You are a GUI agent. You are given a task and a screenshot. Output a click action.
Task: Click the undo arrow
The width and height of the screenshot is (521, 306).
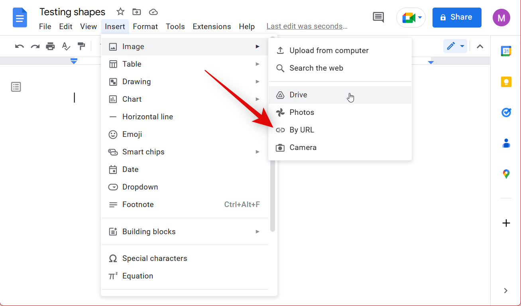20,46
